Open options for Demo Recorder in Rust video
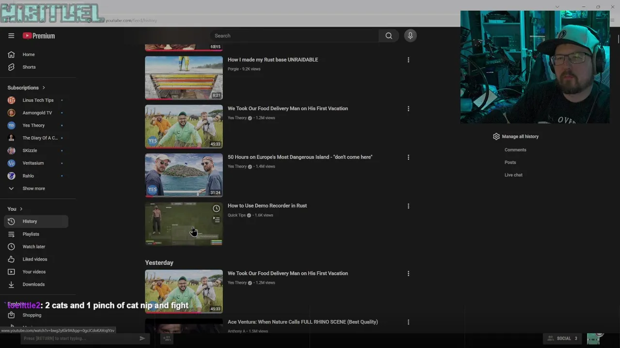The height and width of the screenshot is (348, 620). [408, 206]
